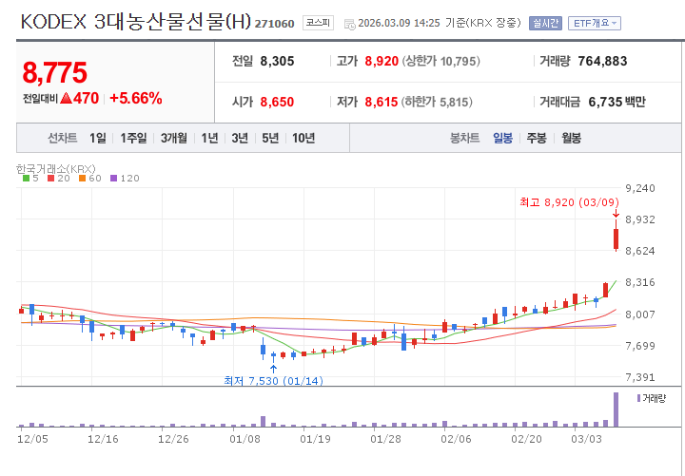
Task: Click the tallest volume bar at chart end
Action: coord(616,409)
